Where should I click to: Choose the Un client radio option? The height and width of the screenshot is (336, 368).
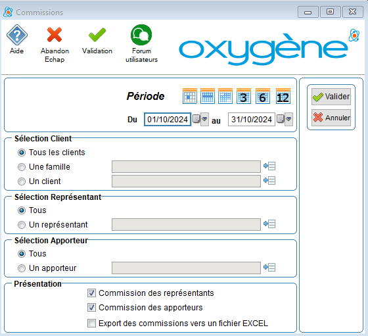pyautogui.click(x=22, y=181)
